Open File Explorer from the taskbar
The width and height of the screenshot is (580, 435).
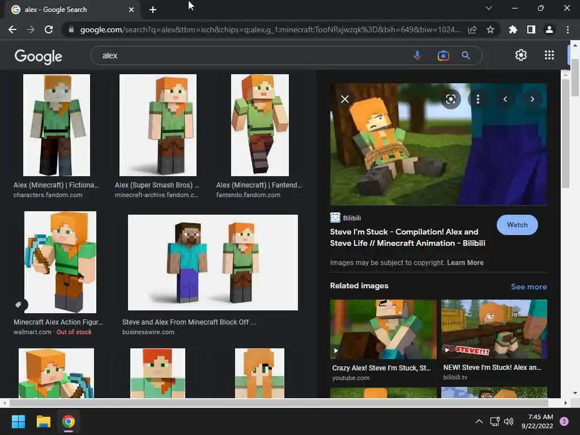[43, 421]
